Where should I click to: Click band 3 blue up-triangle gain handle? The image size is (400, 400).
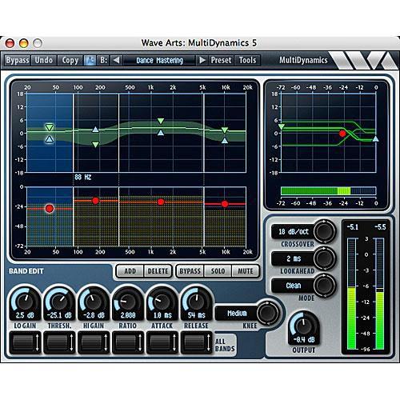coord(161,133)
